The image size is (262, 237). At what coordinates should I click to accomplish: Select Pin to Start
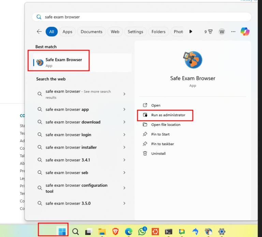tap(160, 134)
